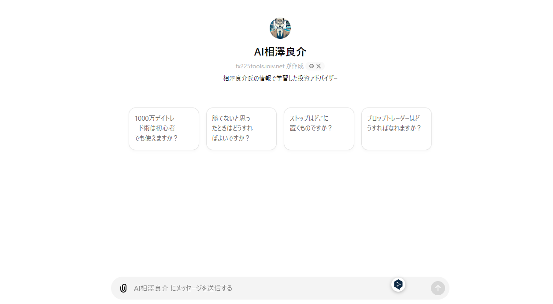This screenshot has width=553, height=304.
Task: Pick the ストップはどこに置くものですか prompt card
Action: (x=319, y=129)
